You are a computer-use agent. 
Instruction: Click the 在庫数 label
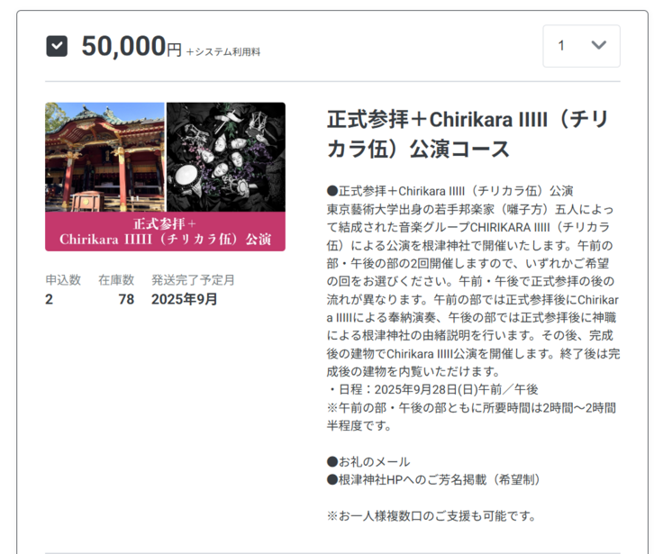pos(116,280)
